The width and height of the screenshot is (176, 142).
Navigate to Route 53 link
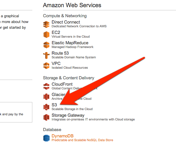click(60, 53)
